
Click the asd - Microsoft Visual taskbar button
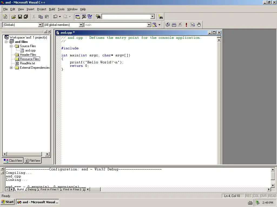pos(37,202)
